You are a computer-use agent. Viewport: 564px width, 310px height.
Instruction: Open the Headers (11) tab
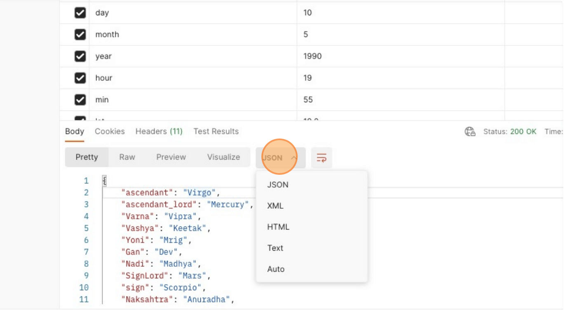click(159, 131)
